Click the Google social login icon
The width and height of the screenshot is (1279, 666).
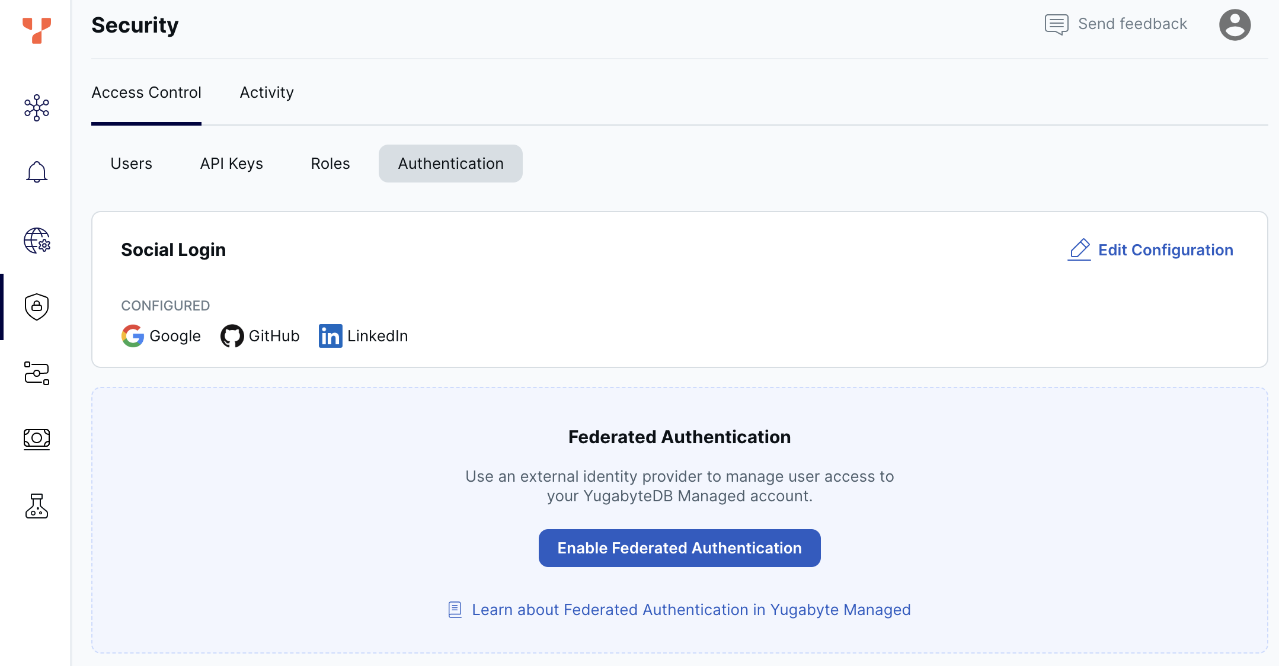(133, 336)
